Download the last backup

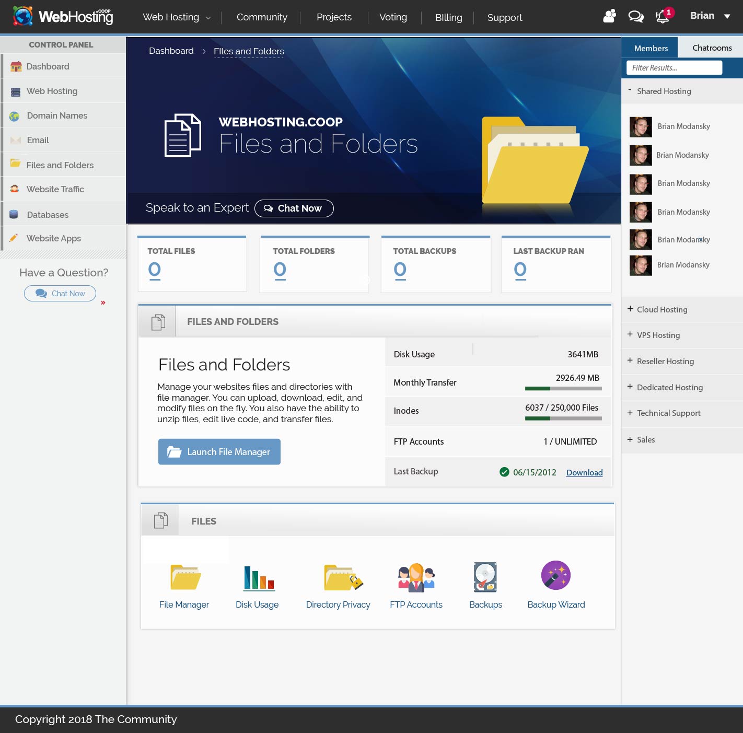click(x=584, y=472)
